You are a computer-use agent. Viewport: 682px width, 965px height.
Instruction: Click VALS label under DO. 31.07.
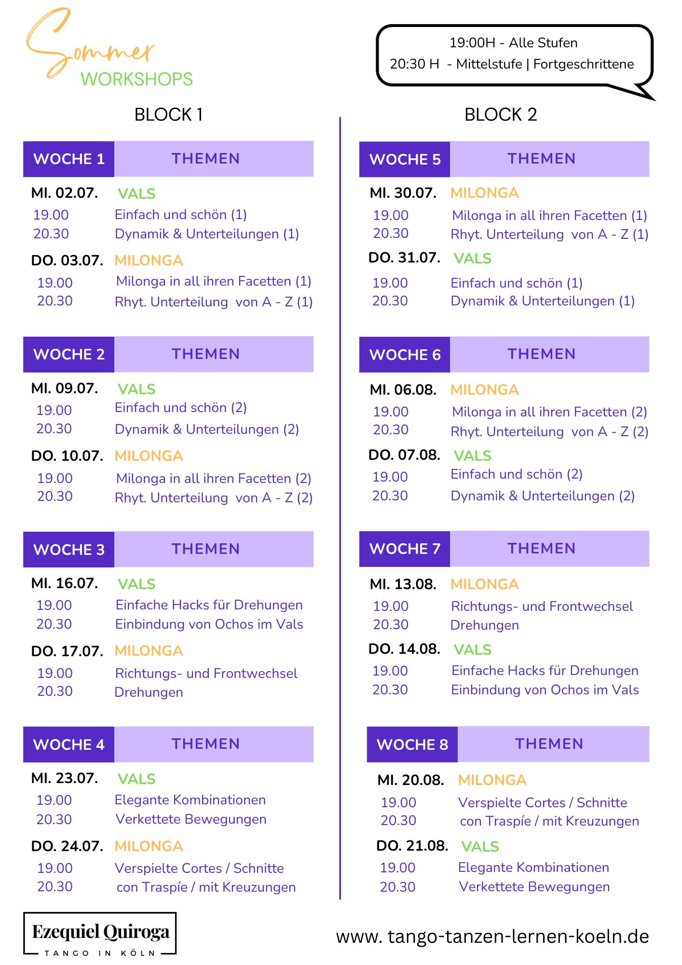pos(473,259)
